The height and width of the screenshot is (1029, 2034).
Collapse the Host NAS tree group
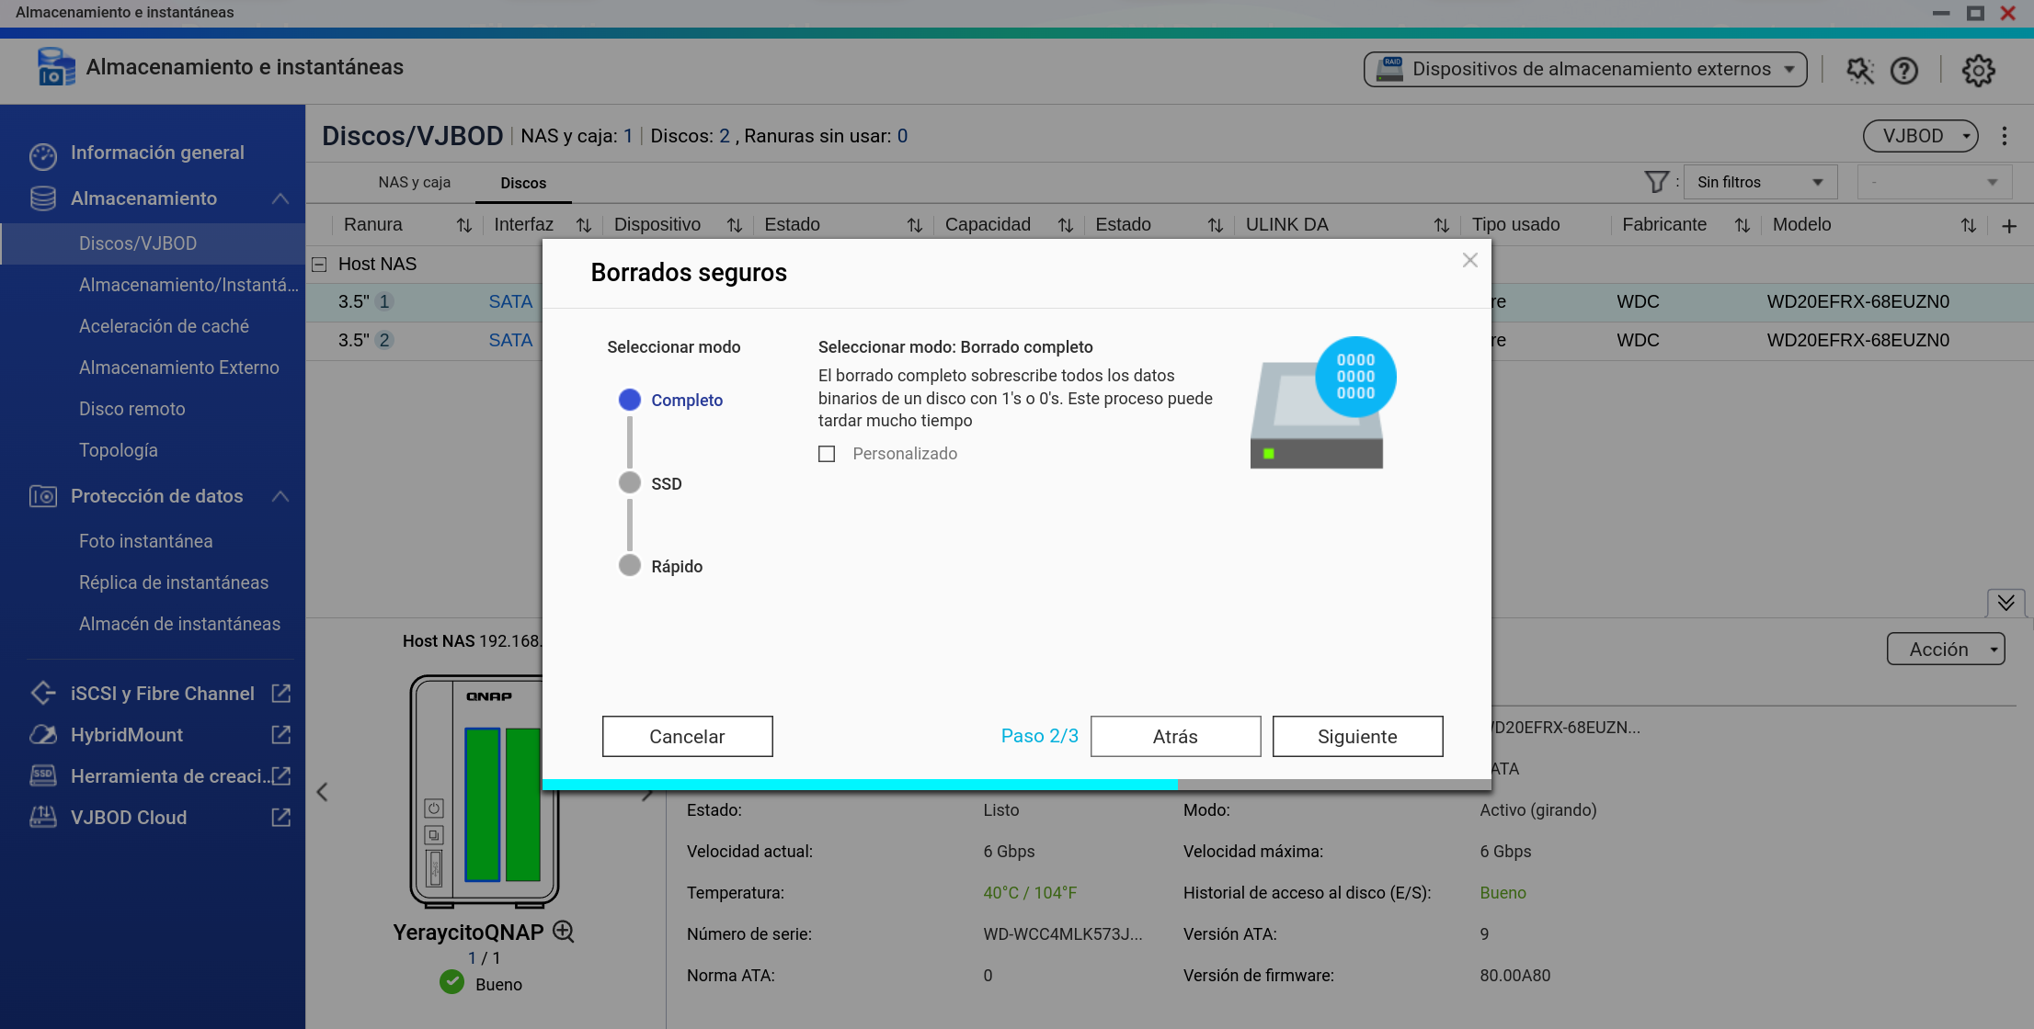click(x=319, y=265)
